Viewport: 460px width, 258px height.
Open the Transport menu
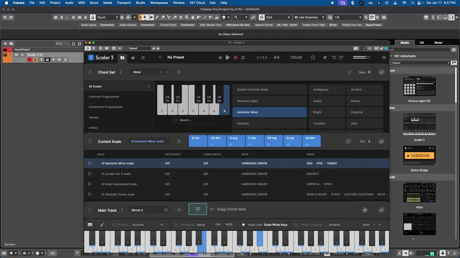pyautogui.click(x=124, y=3)
